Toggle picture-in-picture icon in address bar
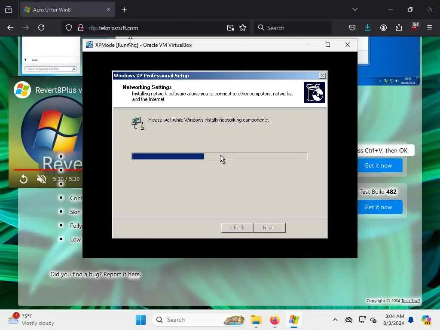440x330 pixels. (231, 28)
